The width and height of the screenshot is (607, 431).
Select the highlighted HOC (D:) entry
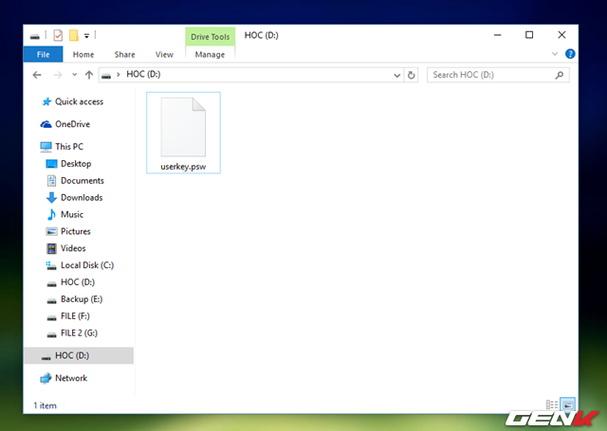79,355
